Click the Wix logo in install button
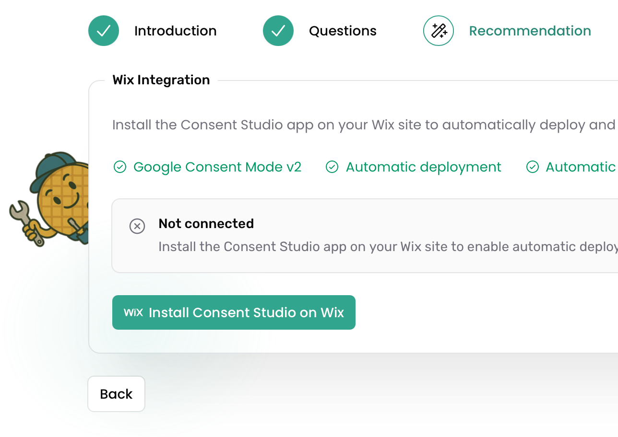618x437 pixels. 133,312
